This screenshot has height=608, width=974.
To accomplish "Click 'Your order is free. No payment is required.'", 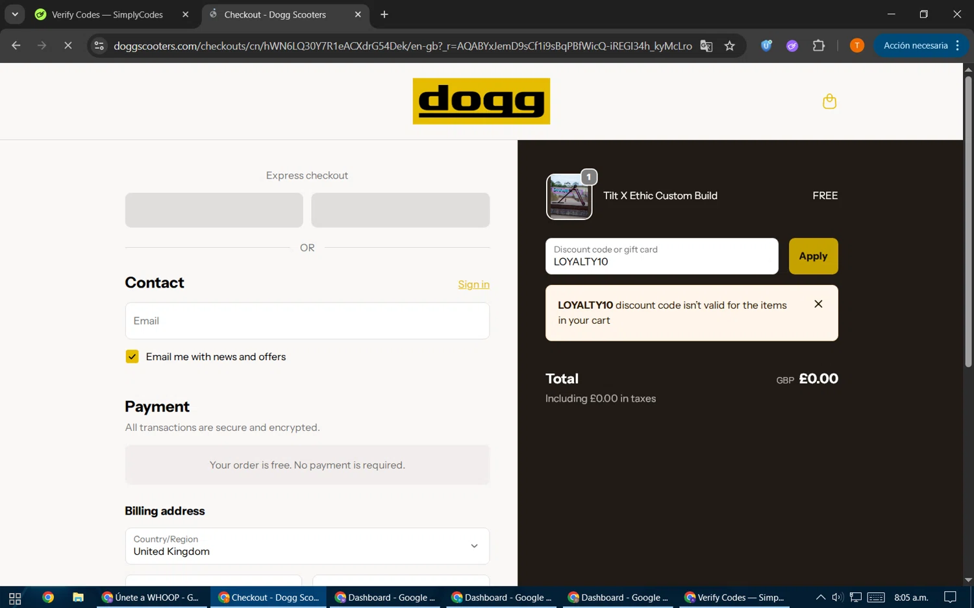I will (307, 465).
